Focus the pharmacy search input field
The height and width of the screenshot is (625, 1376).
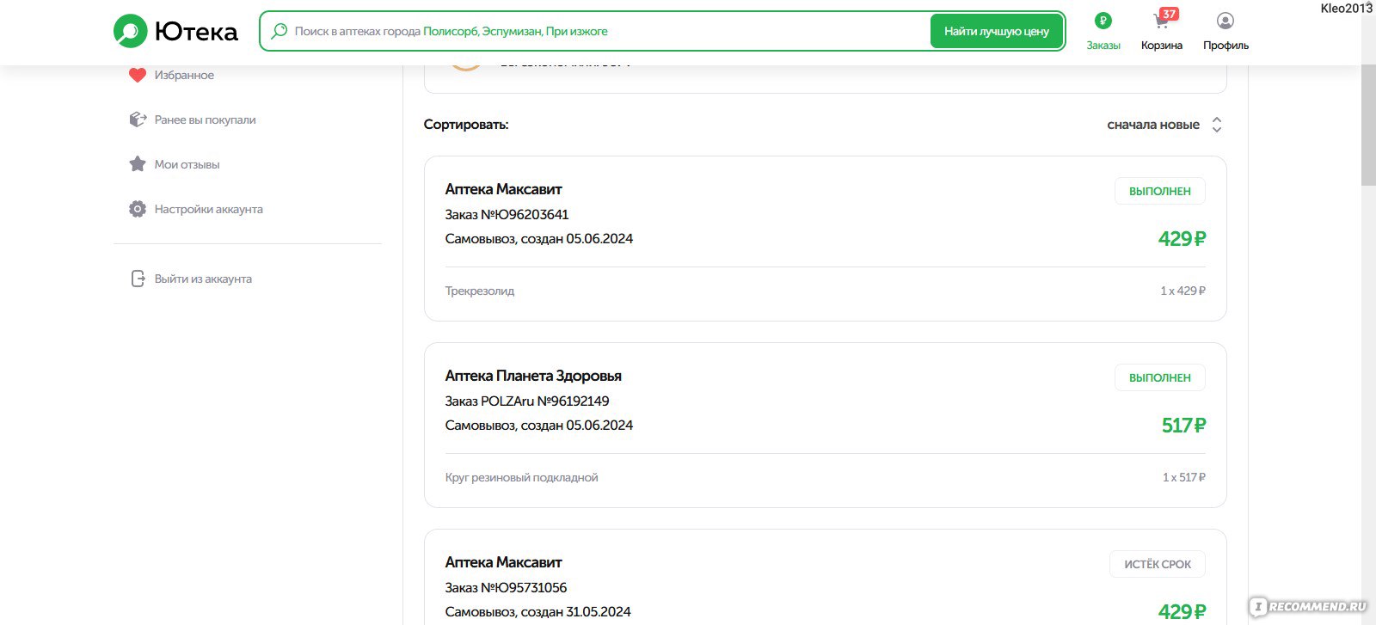point(595,31)
